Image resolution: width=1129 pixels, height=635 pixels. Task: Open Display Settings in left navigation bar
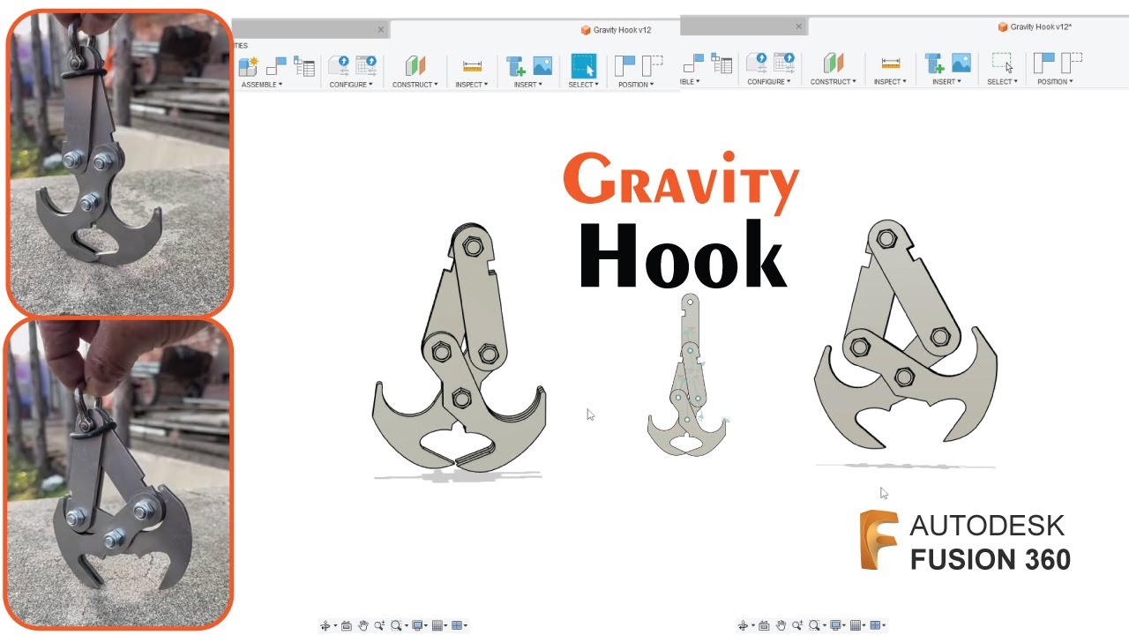coord(417,625)
